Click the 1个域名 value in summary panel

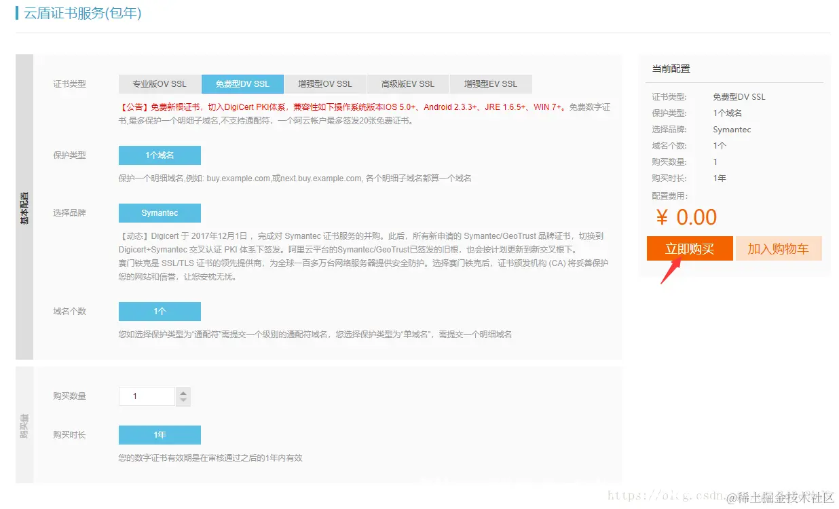[x=728, y=113]
